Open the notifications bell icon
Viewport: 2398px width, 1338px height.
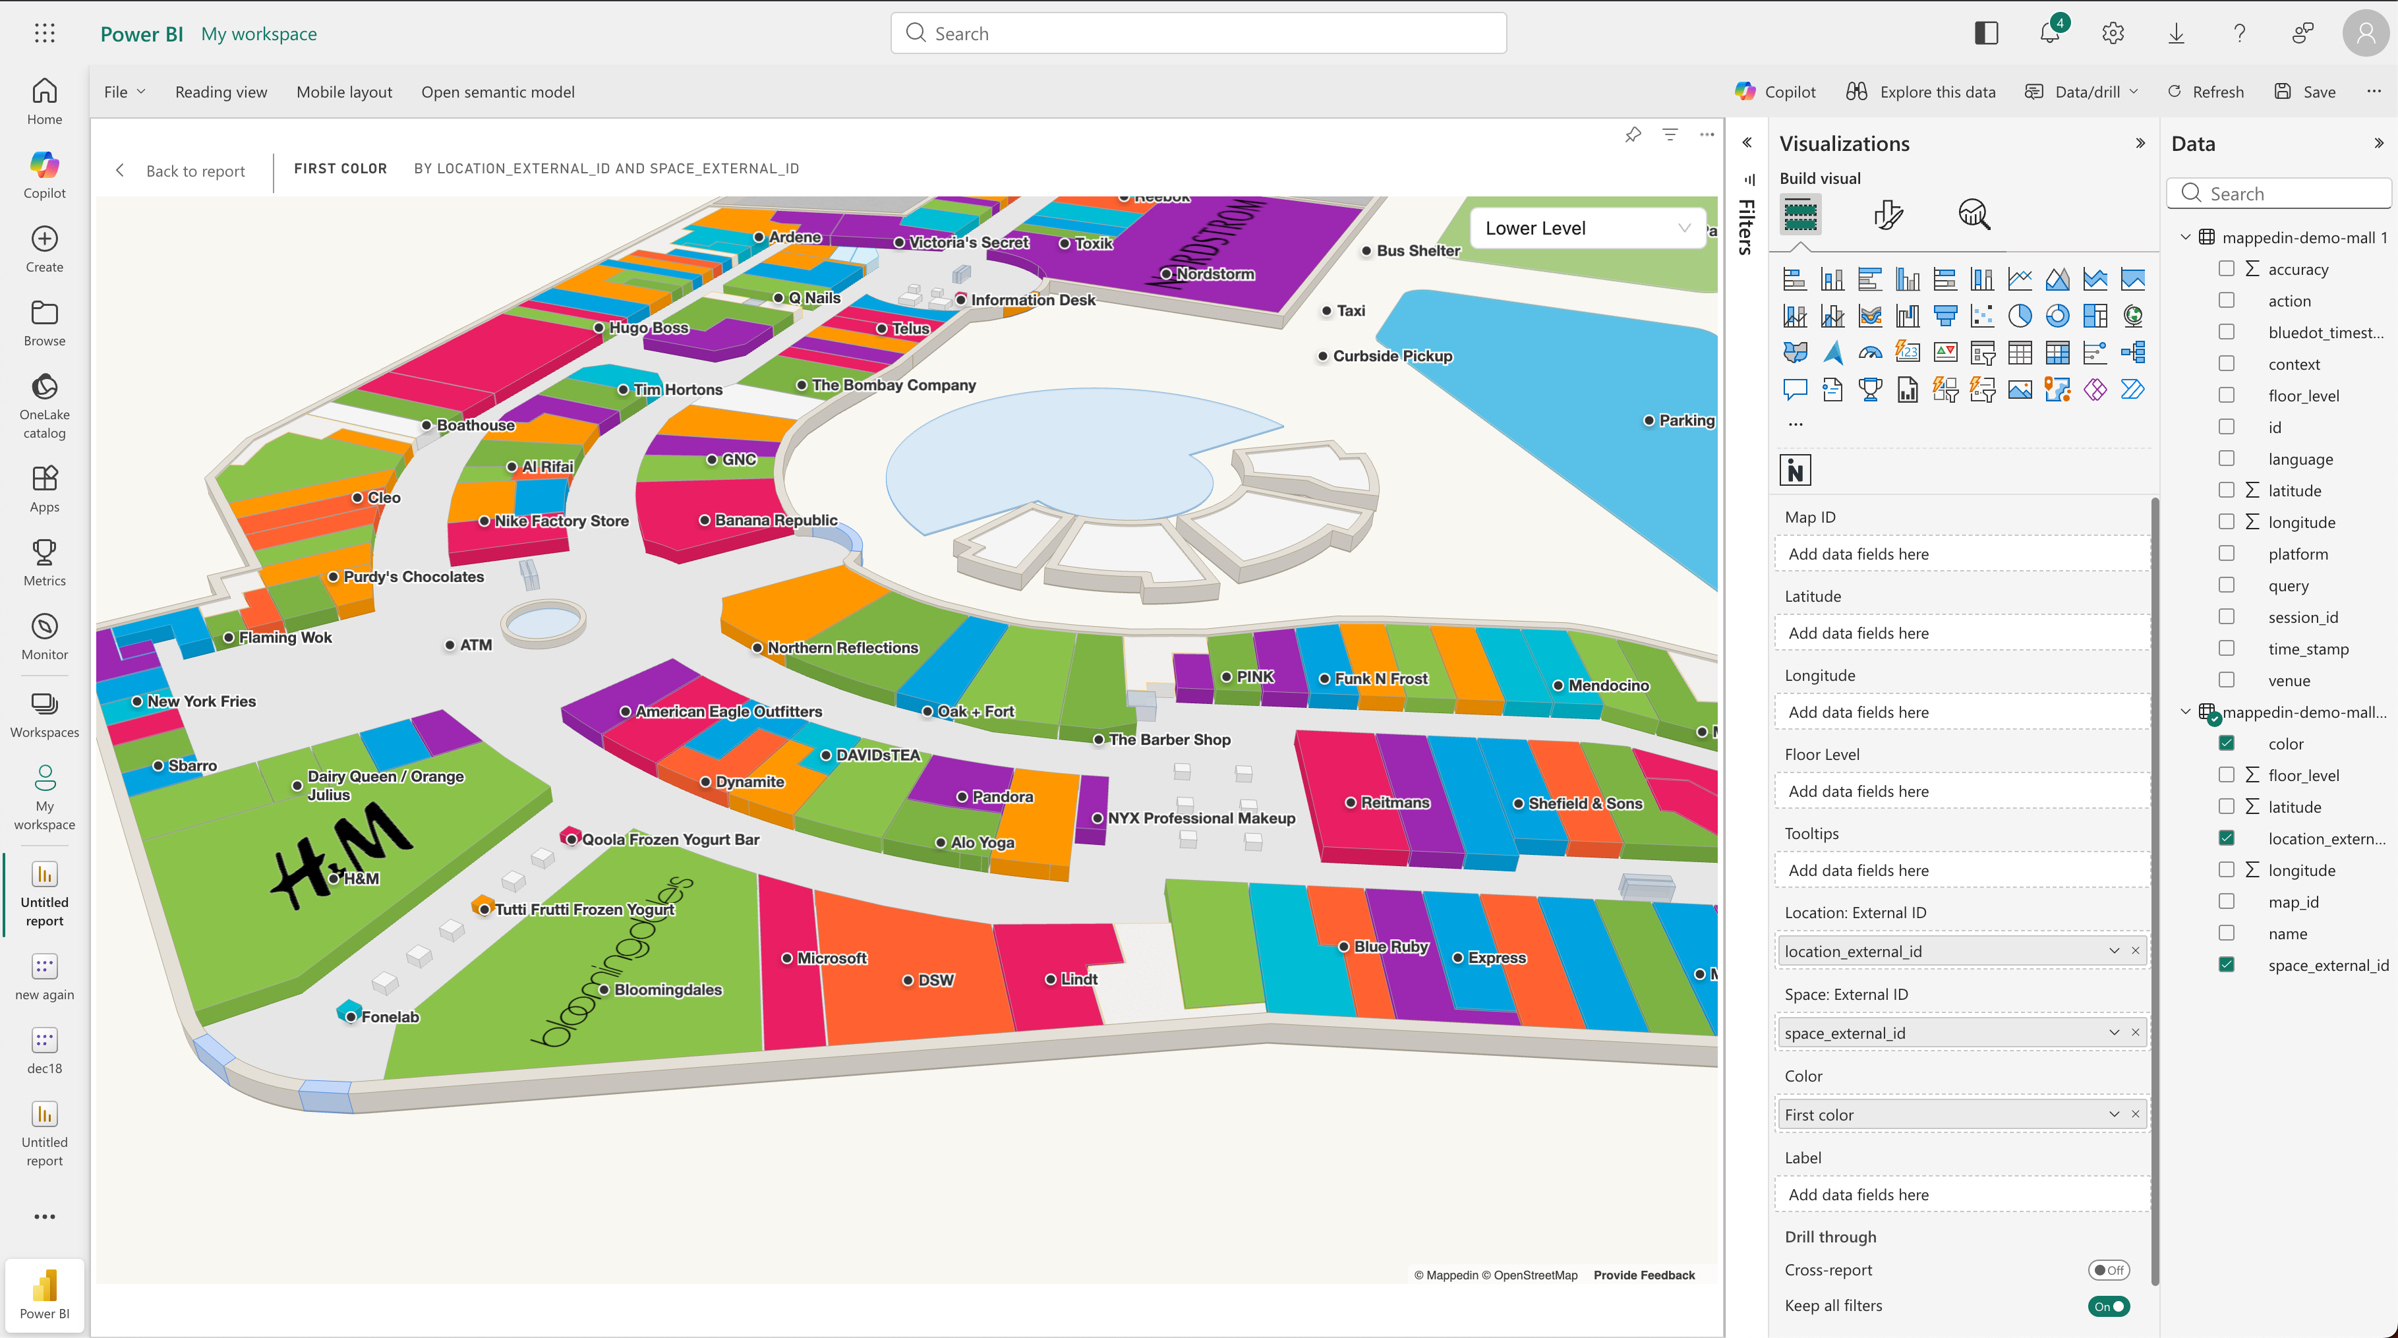click(x=2049, y=34)
